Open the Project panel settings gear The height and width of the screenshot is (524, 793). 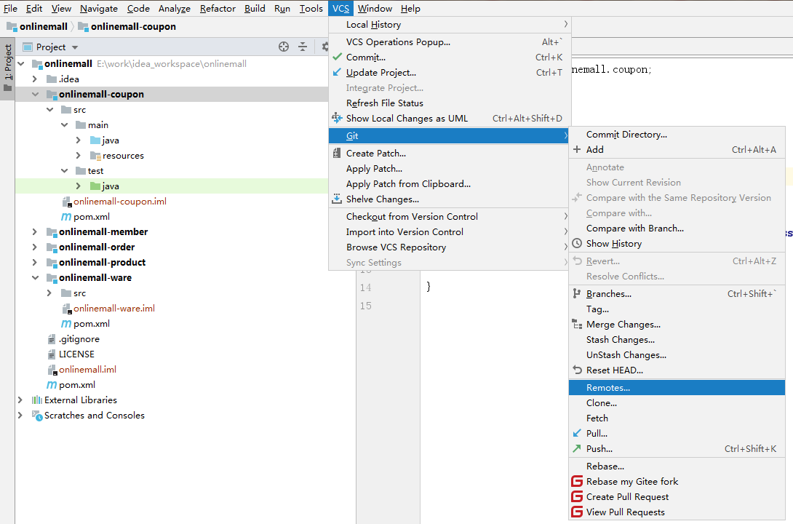point(325,47)
